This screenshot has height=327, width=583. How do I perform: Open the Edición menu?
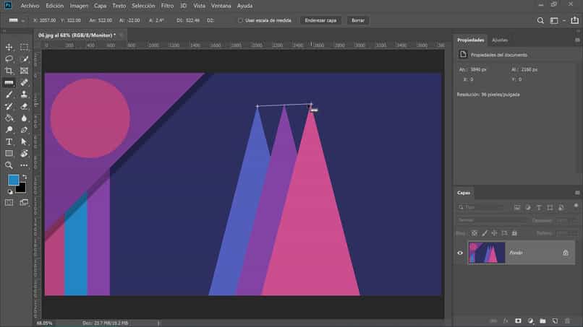click(55, 6)
